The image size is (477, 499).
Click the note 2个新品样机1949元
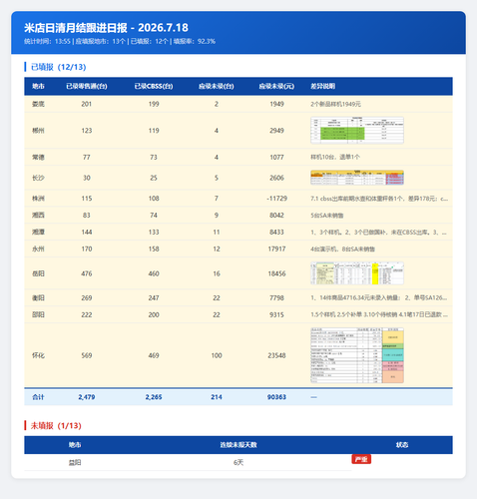point(335,104)
